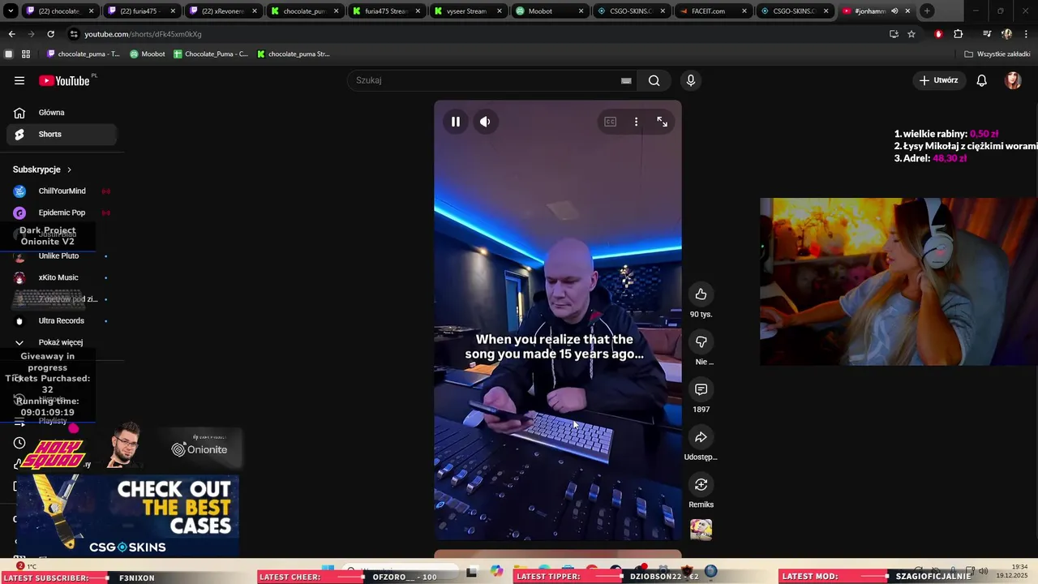Open the Chrome media controls button
1038x584 pixels.
pos(987,34)
